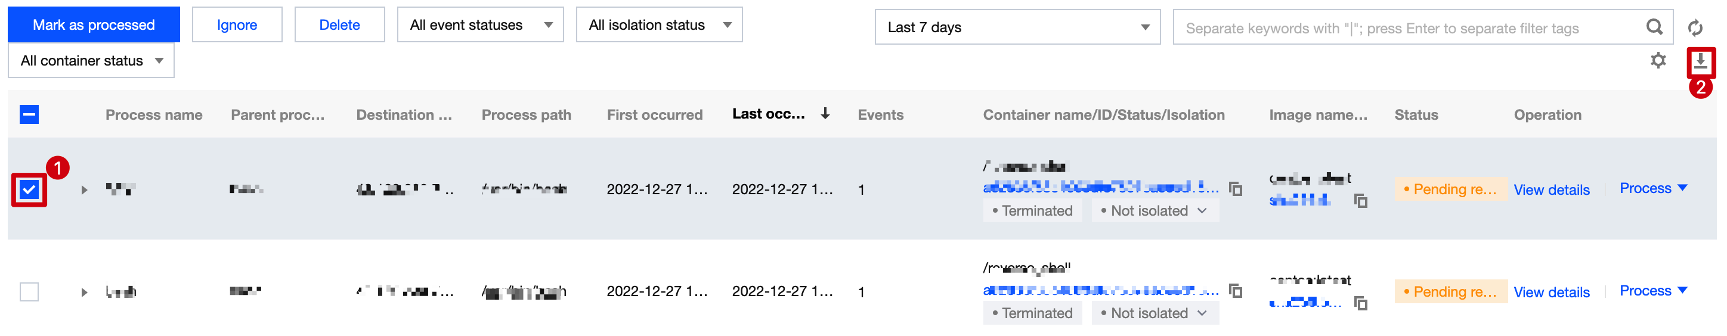This screenshot has height=336, width=1727.
Task: Toggle the select-all header checkbox
Action: click(29, 114)
